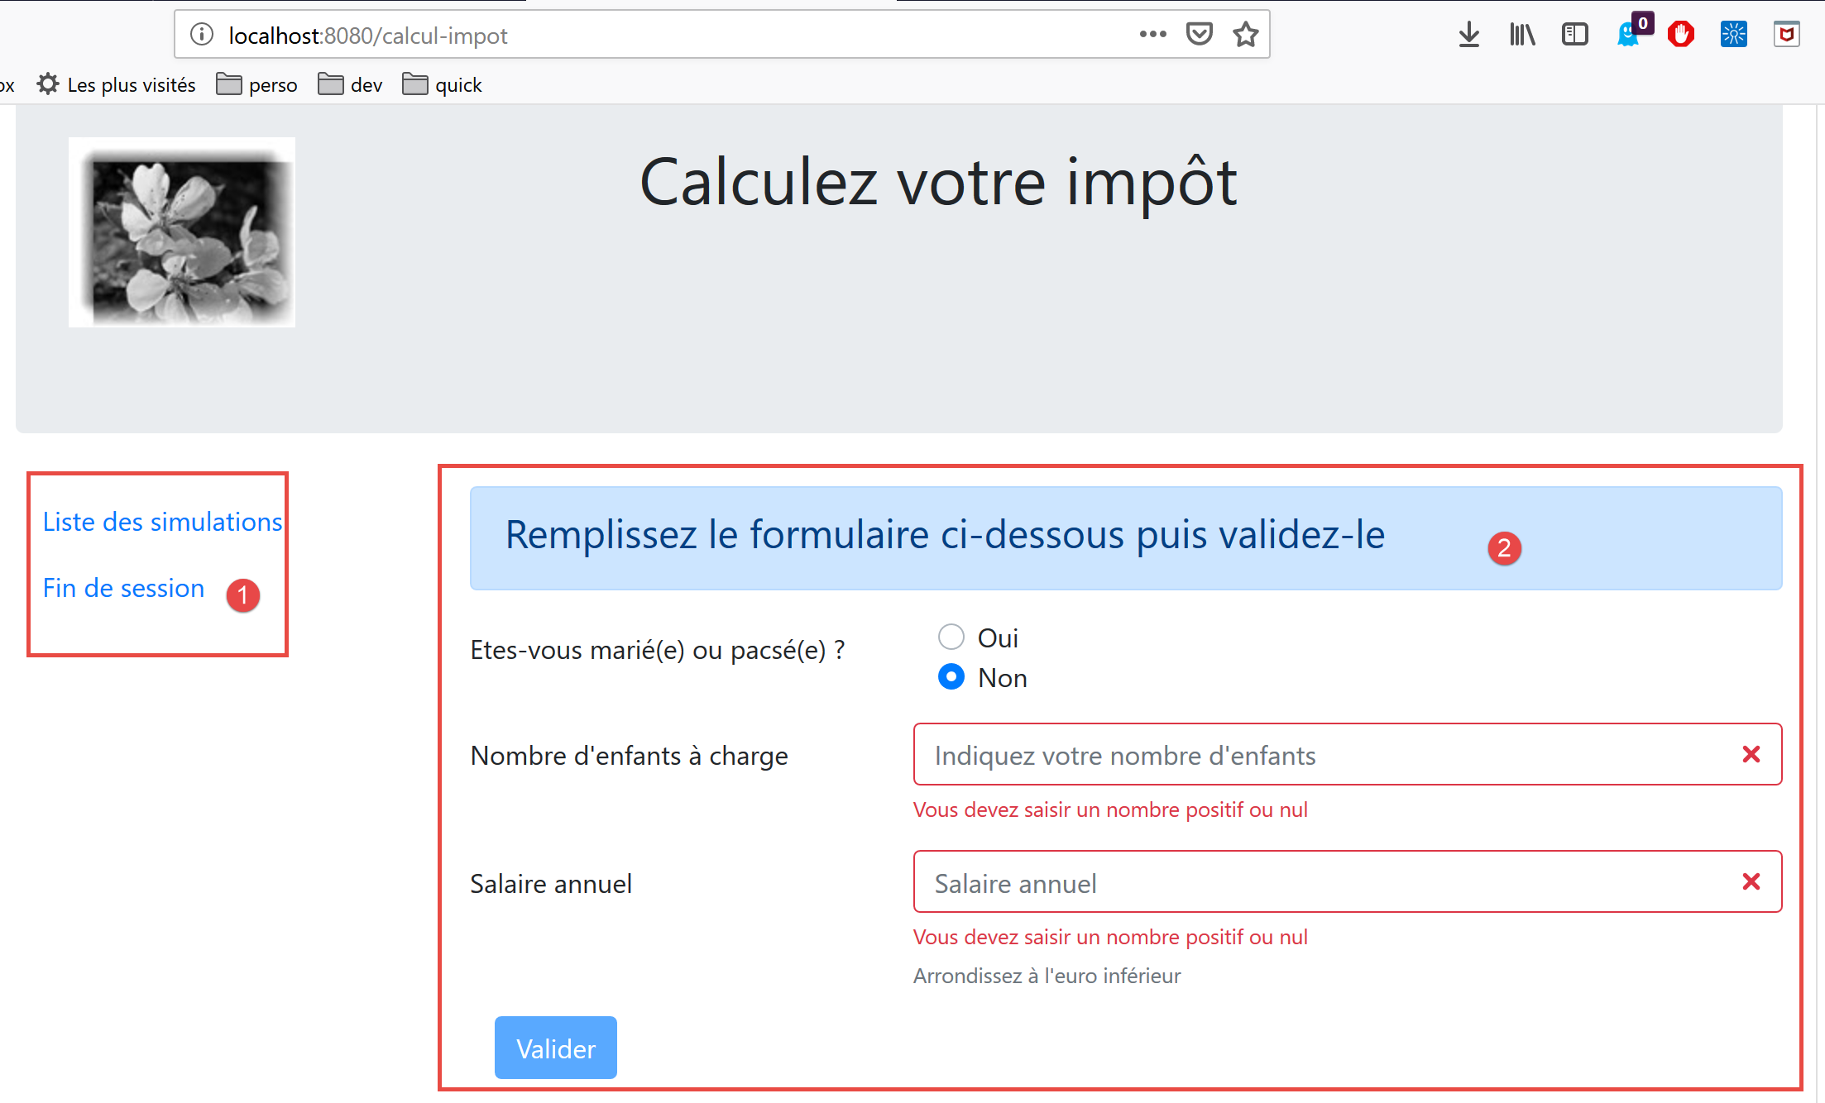This screenshot has height=1103, width=1825.
Task: Click the site information icon in address bar
Action: (202, 35)
